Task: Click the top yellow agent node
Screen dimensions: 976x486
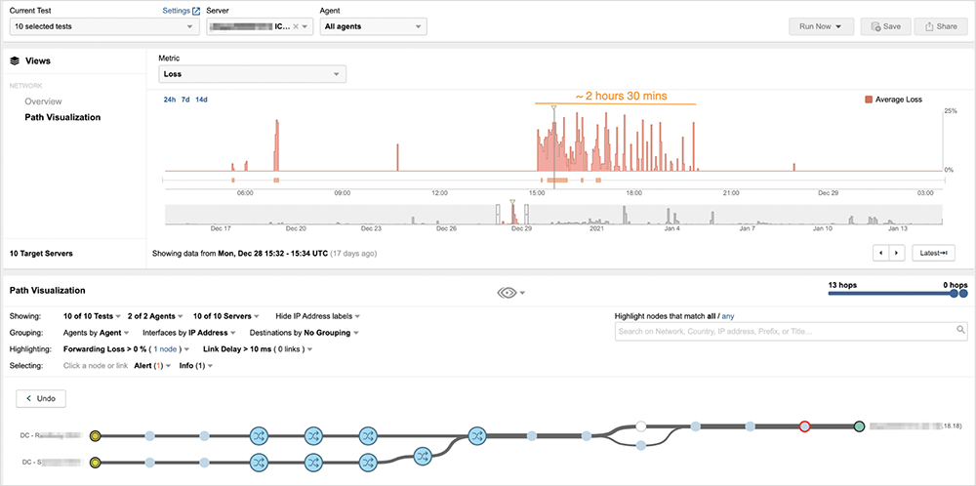Action: (x=95, y=435)
